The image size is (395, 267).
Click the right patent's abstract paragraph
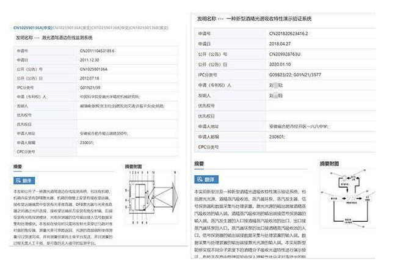click(250, 224)
